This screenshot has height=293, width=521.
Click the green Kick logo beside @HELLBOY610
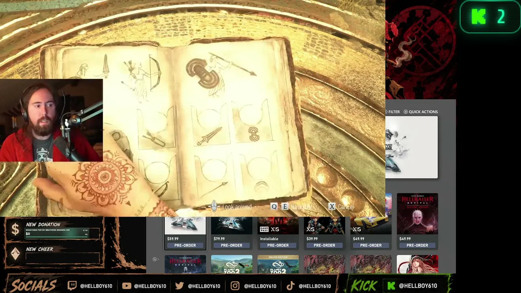[391, 286]
